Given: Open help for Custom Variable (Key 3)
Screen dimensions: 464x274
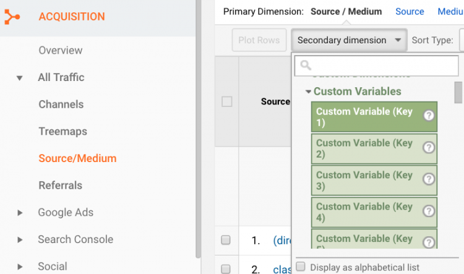Looking at the screenshot, I should coord(429,179).
